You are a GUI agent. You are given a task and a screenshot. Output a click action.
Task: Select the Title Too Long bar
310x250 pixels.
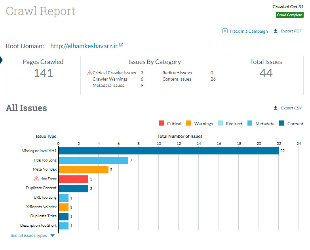click(x=93, y=160)
